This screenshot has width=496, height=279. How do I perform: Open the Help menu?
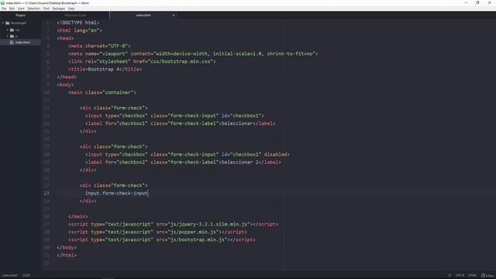click(x=71, y=9)
